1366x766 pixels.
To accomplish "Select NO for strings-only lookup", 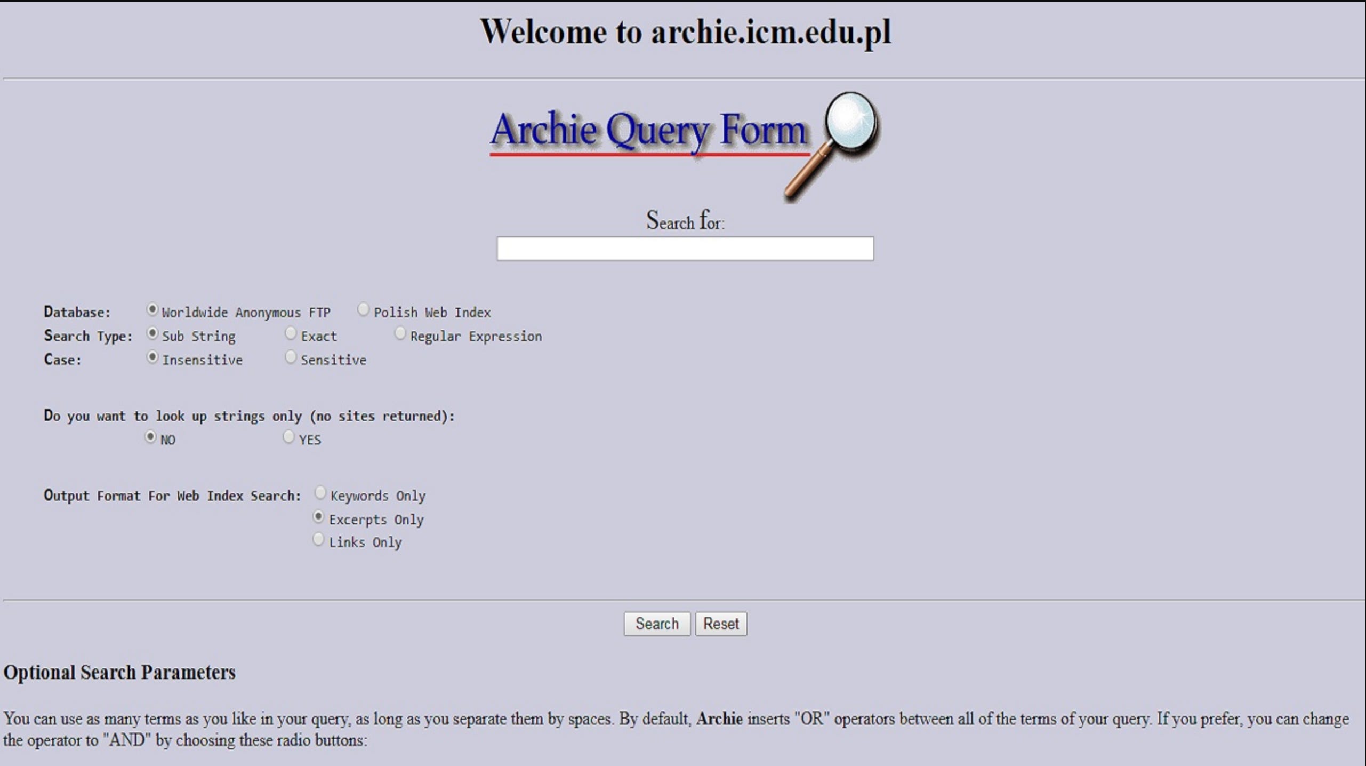I will pos(150,435).
